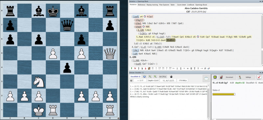
Task: Click the move 3...Qf6 main line
Action: pos(133,57)
